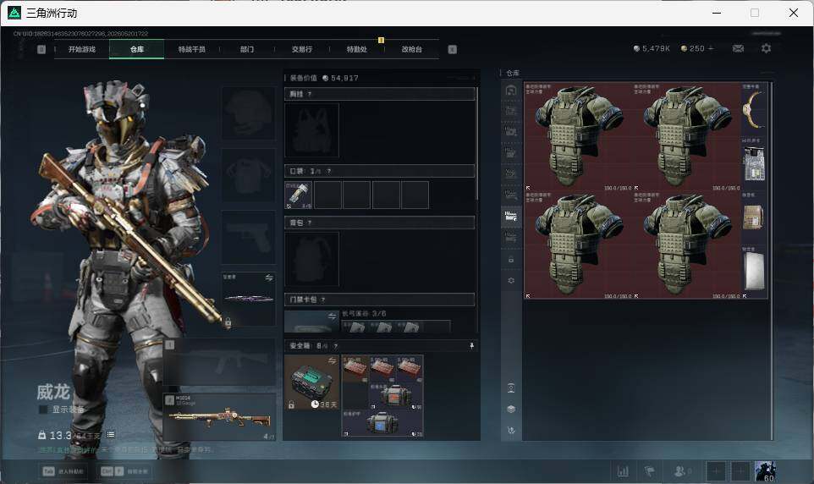Select the first warehouse category sidebar icon
The width and height of the screenshot is (814, 484).
click(511, 91)
